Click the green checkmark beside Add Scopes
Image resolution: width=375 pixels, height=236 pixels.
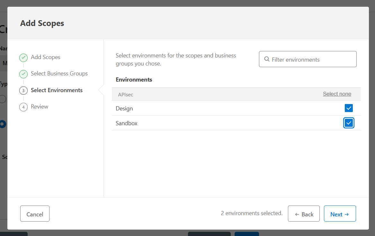tap(23, 57)
